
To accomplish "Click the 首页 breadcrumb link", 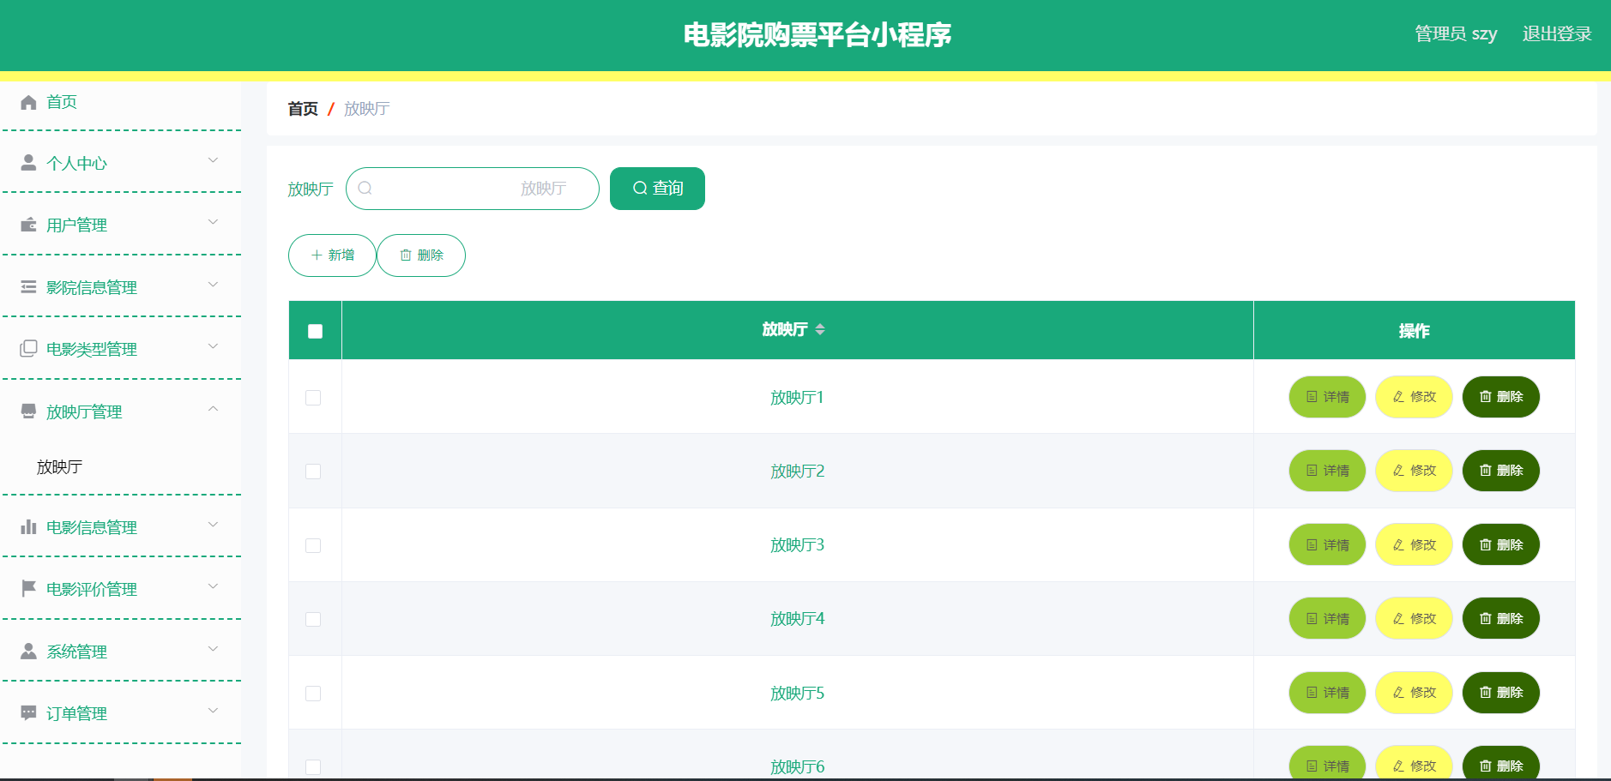I will tap(303, 109).
